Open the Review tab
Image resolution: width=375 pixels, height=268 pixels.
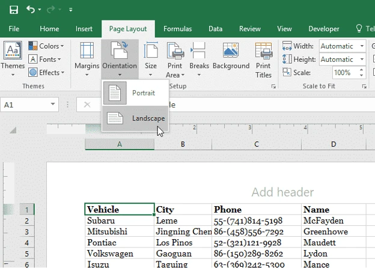[x=249, y=29]
